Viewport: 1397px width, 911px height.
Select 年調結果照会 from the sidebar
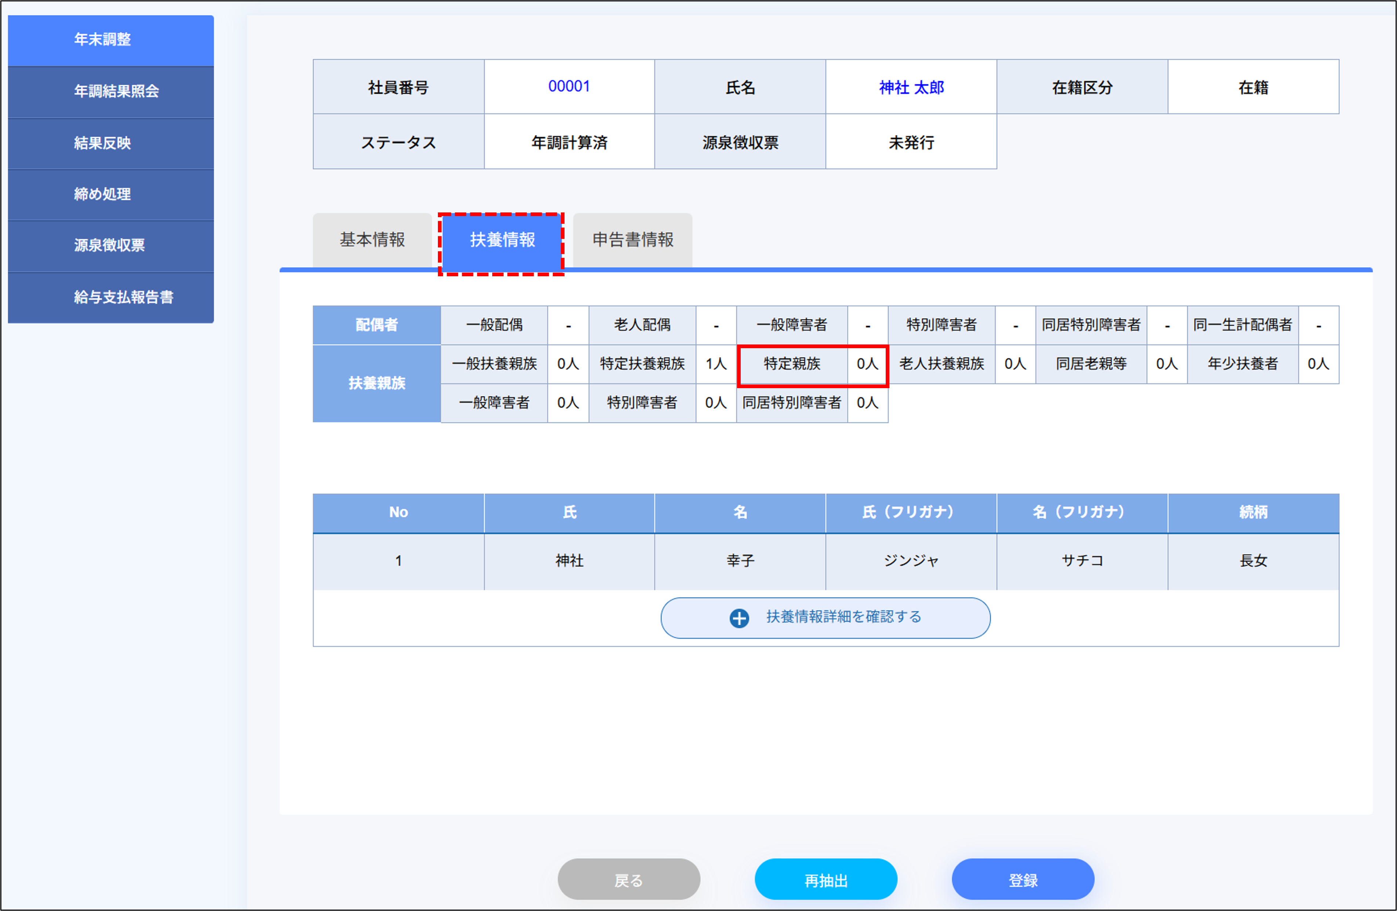point(110,91)
